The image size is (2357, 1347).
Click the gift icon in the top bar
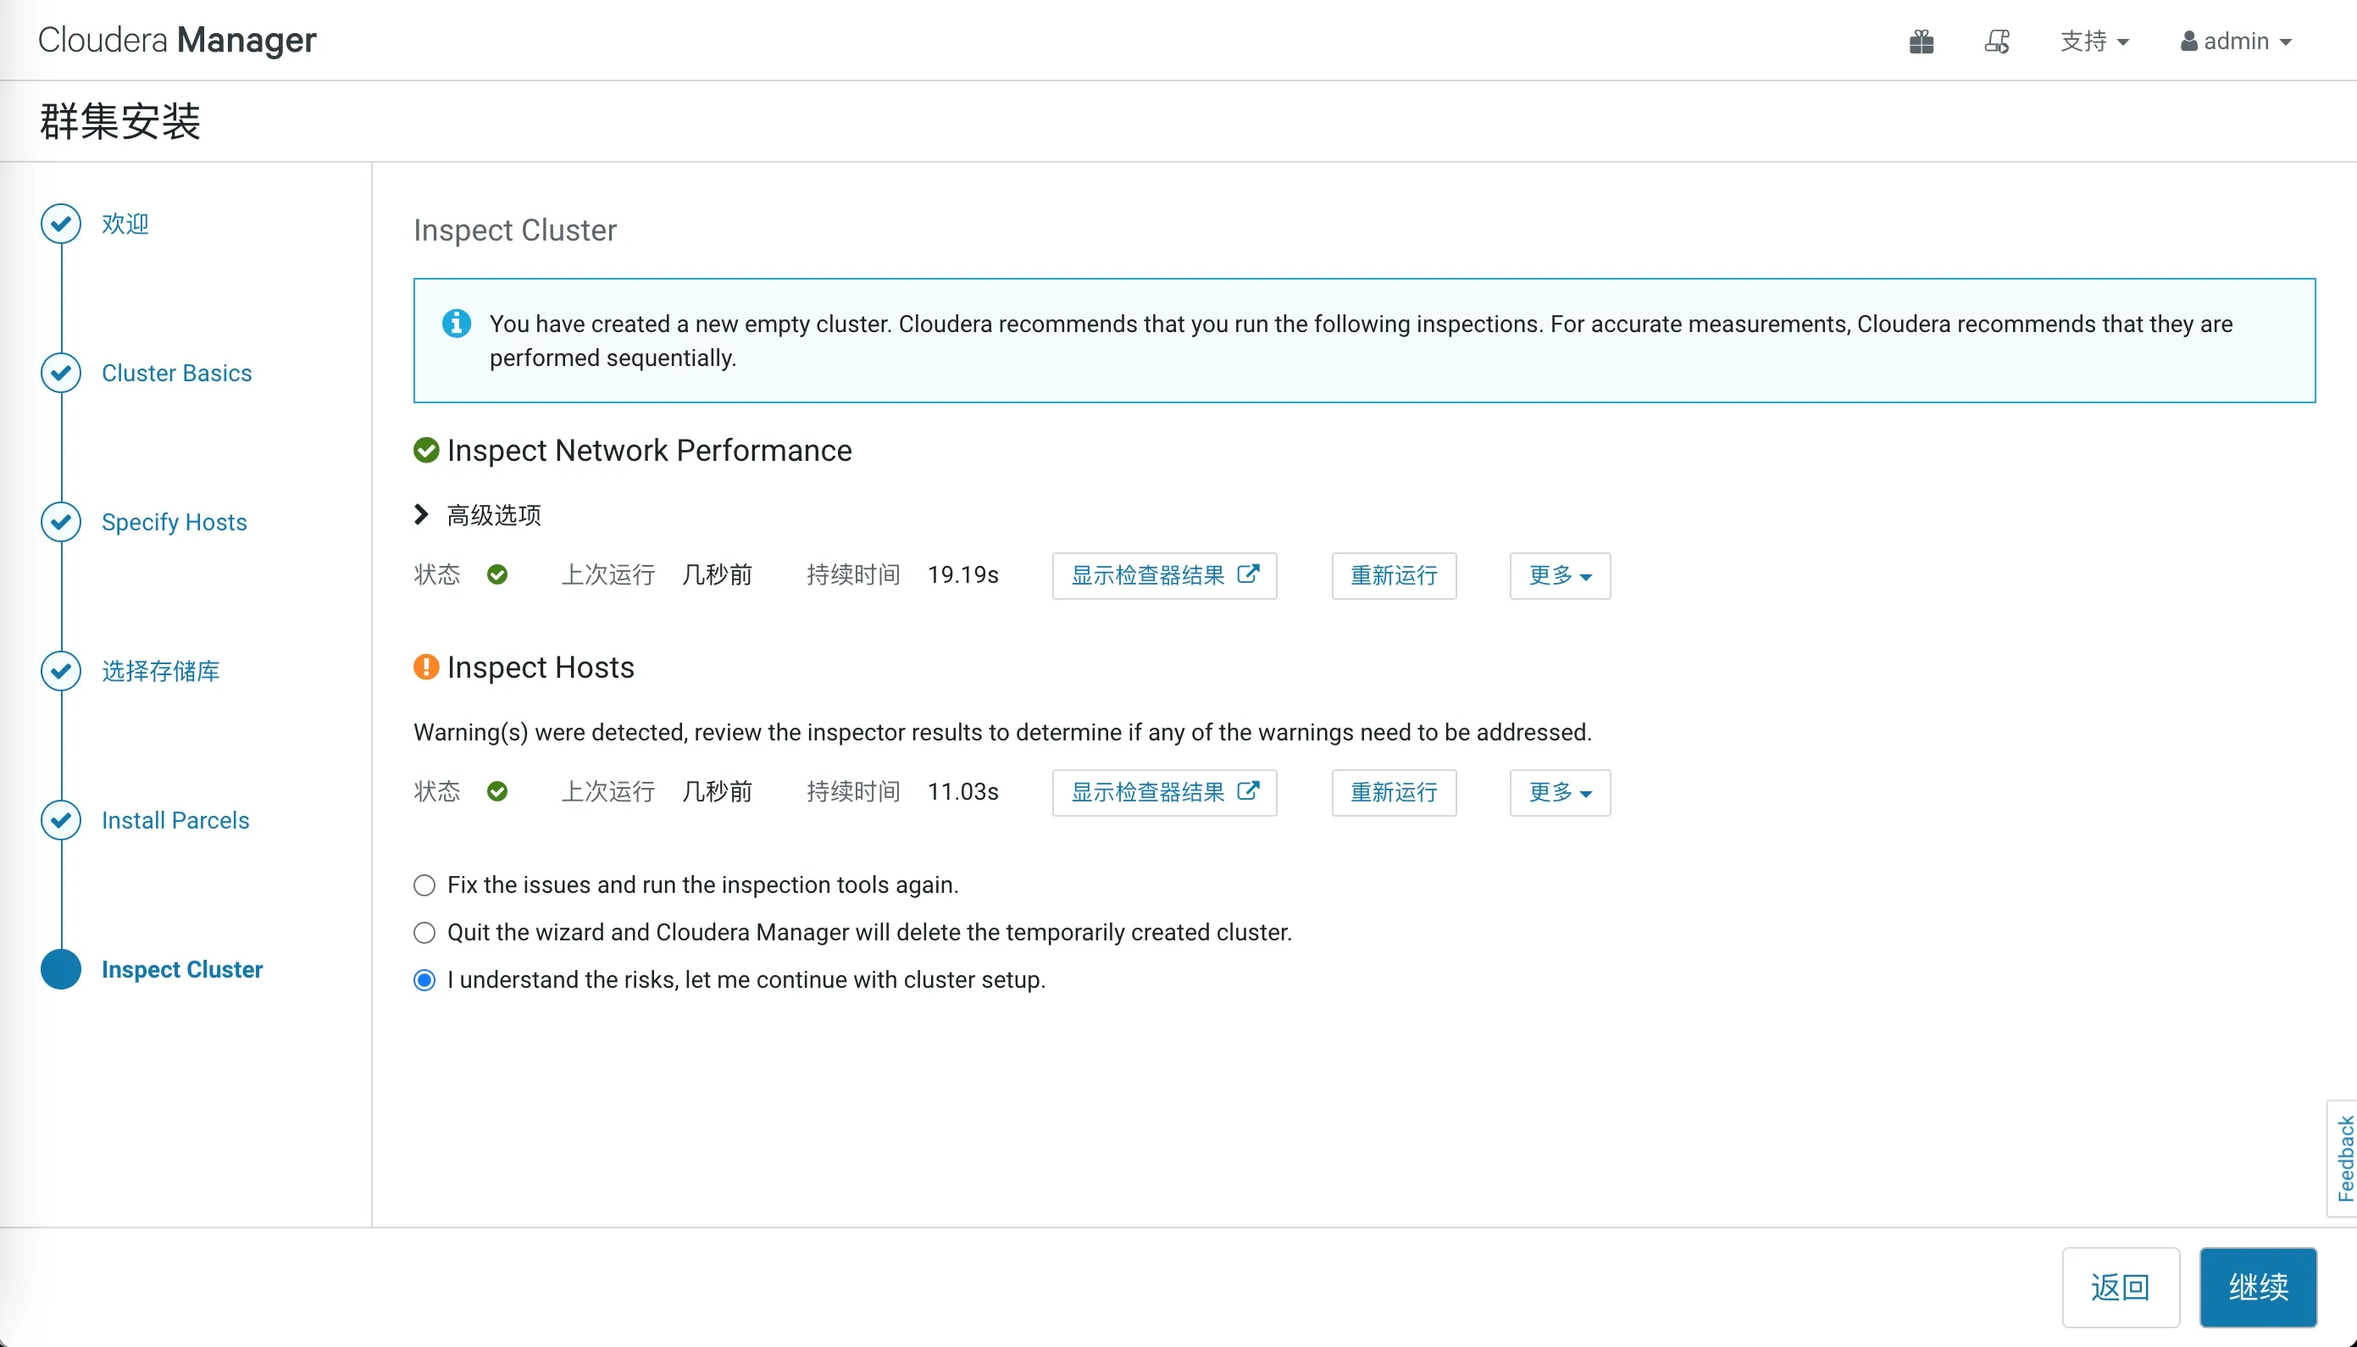click(1922, 41)
